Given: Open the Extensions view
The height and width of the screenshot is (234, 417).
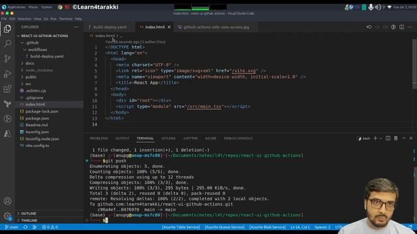Looking at the screenshot, I should coord(7,89).
